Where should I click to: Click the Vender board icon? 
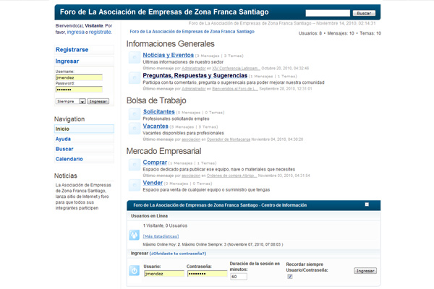134,185
